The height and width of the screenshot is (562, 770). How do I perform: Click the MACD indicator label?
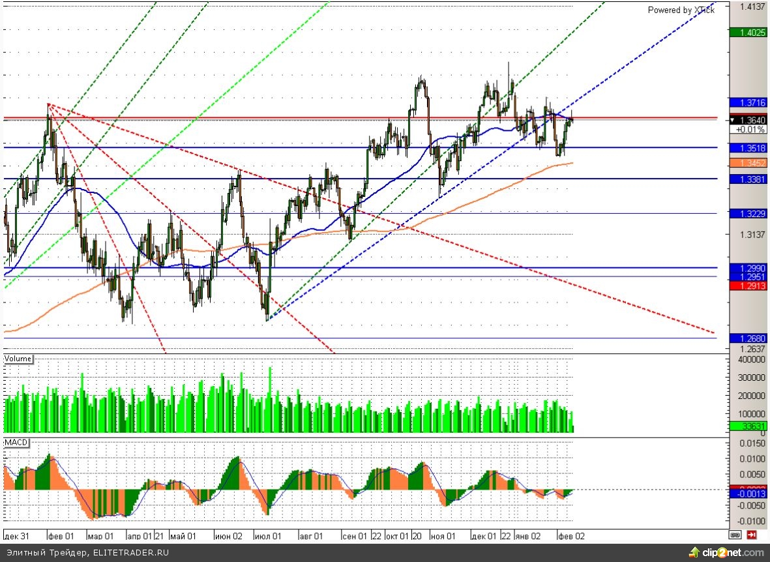(x=16, y=443)
